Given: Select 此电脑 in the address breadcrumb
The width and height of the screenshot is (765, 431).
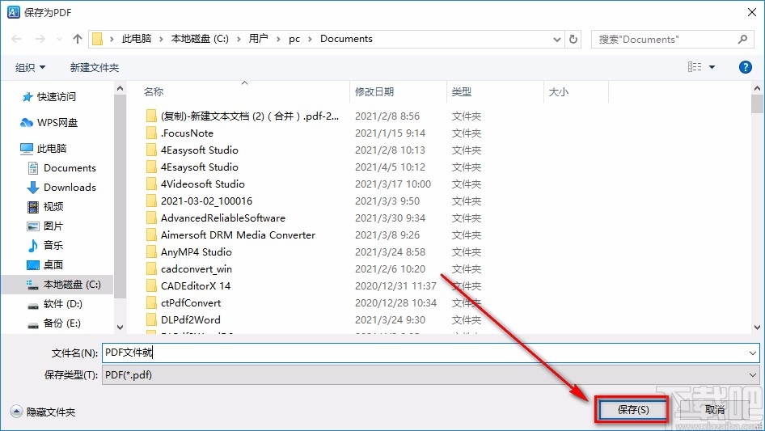Looking at the screenshot, I should [137, 39].
